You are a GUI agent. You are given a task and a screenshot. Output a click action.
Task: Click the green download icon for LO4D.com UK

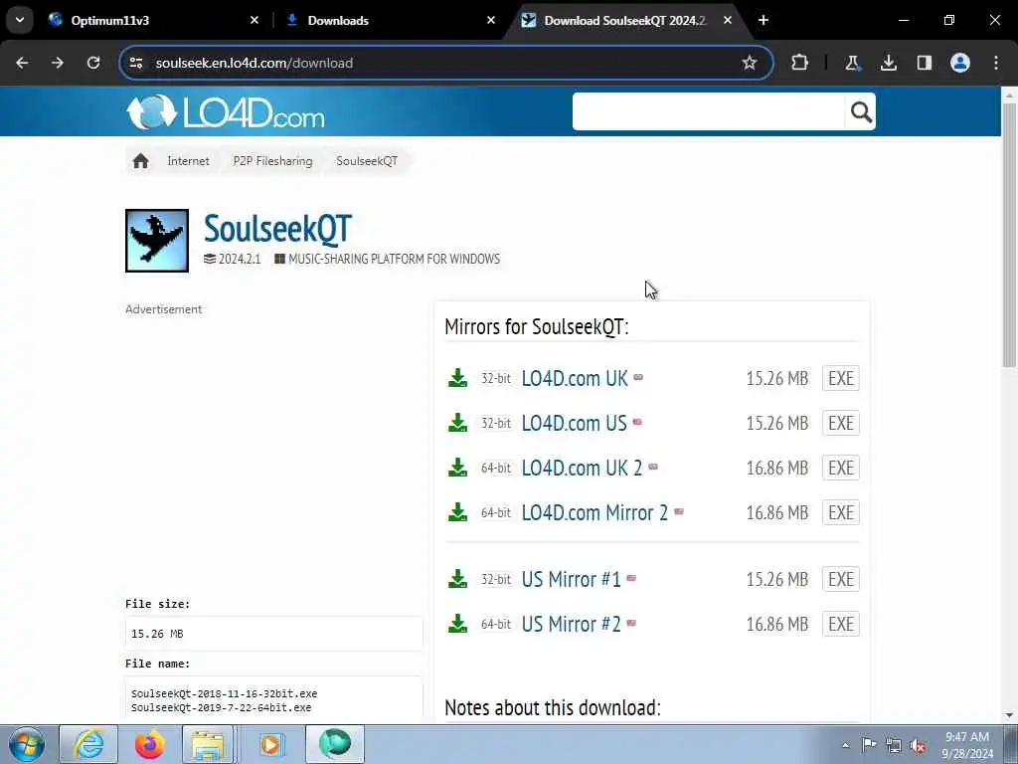tap(457, 378)
